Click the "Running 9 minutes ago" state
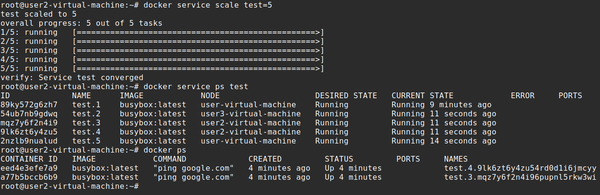Image resolution: width=600 pixels, height=195 pixels. (x=441, y=105)
